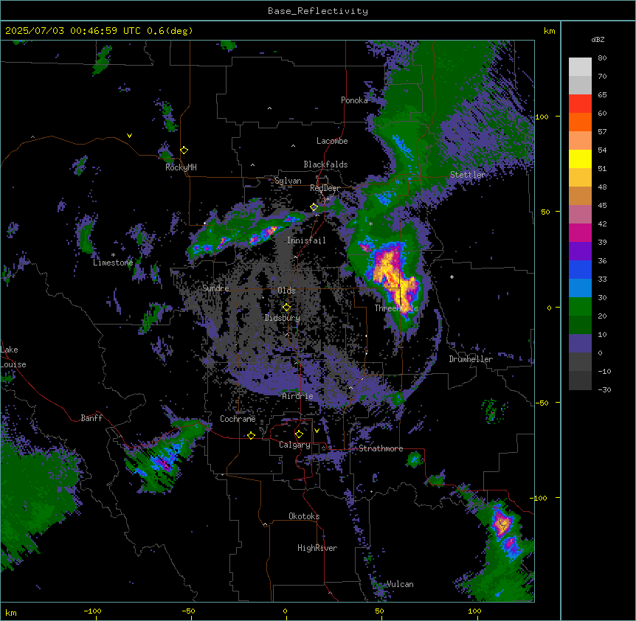Click the Sundre label
Image resolution: width=636 pixels, height=621 pixels.
(215, 288)
